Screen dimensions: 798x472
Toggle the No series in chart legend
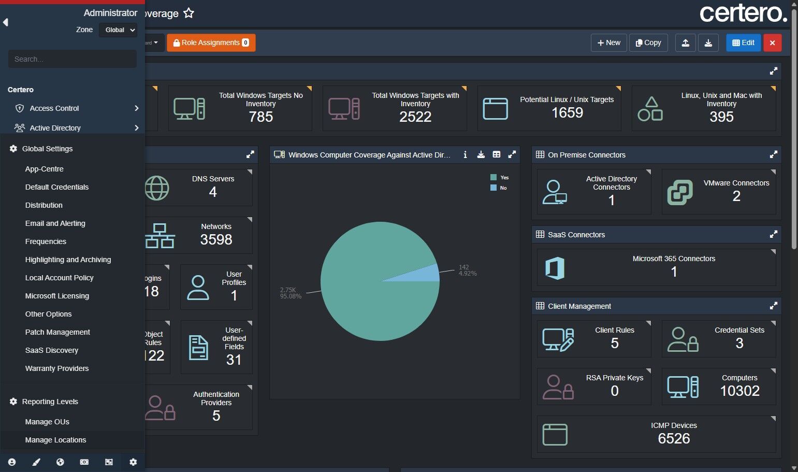499,188
